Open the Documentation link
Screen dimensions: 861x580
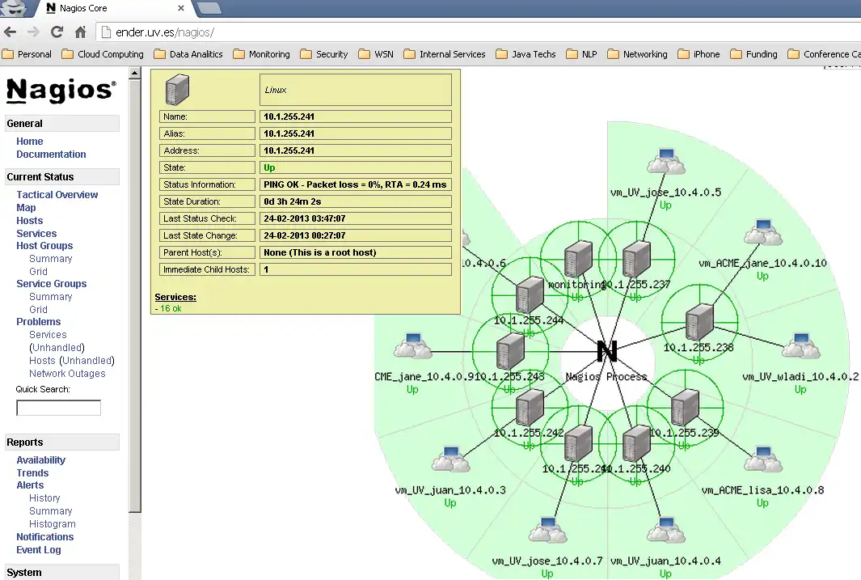tap(51, 155)
